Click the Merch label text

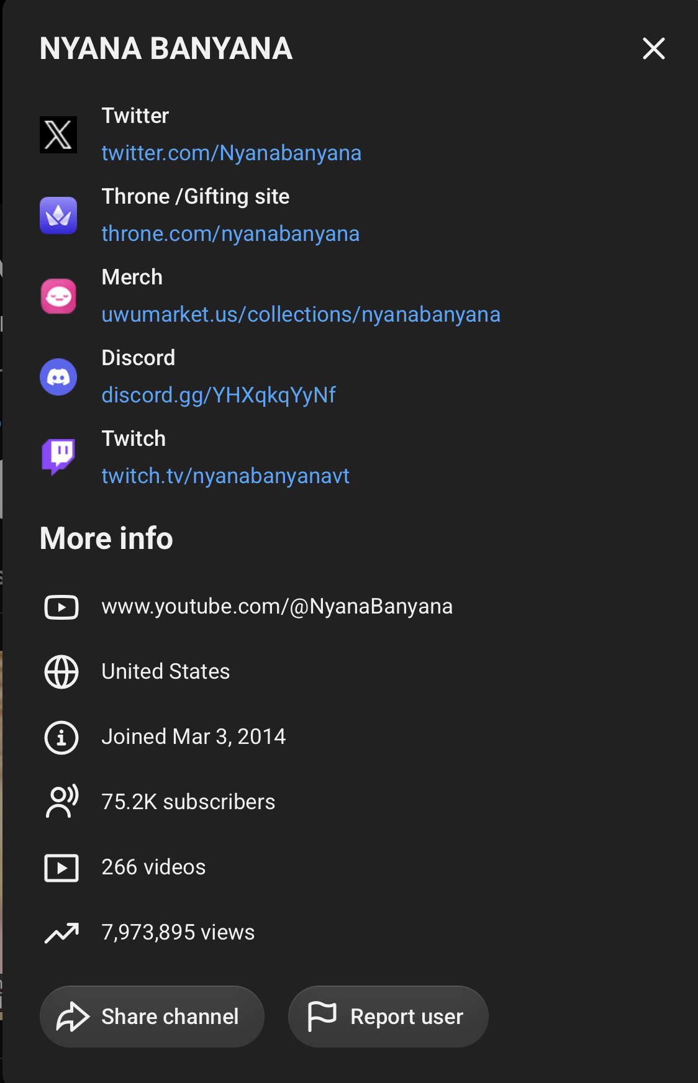click(132, 277)
